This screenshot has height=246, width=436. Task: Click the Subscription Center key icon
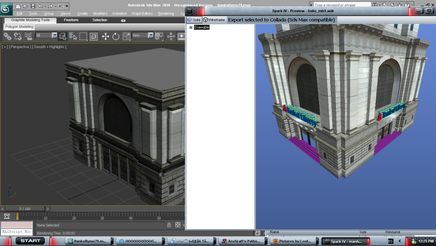pos(384,5)
